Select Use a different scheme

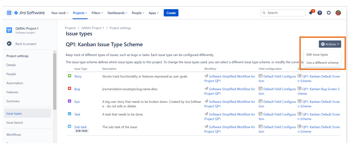point(322,63)
